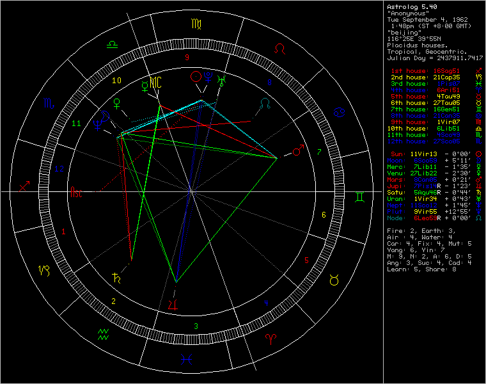Click the 'Satu: 5Aqu46R' sidebar row
486x384 pixels.
click(435, 193)
